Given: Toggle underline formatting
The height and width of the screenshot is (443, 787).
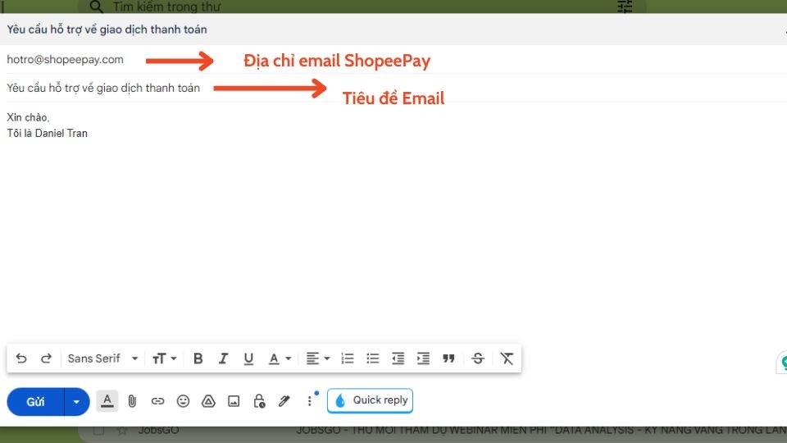Looking at the screenshot, I should pos(248,359).
